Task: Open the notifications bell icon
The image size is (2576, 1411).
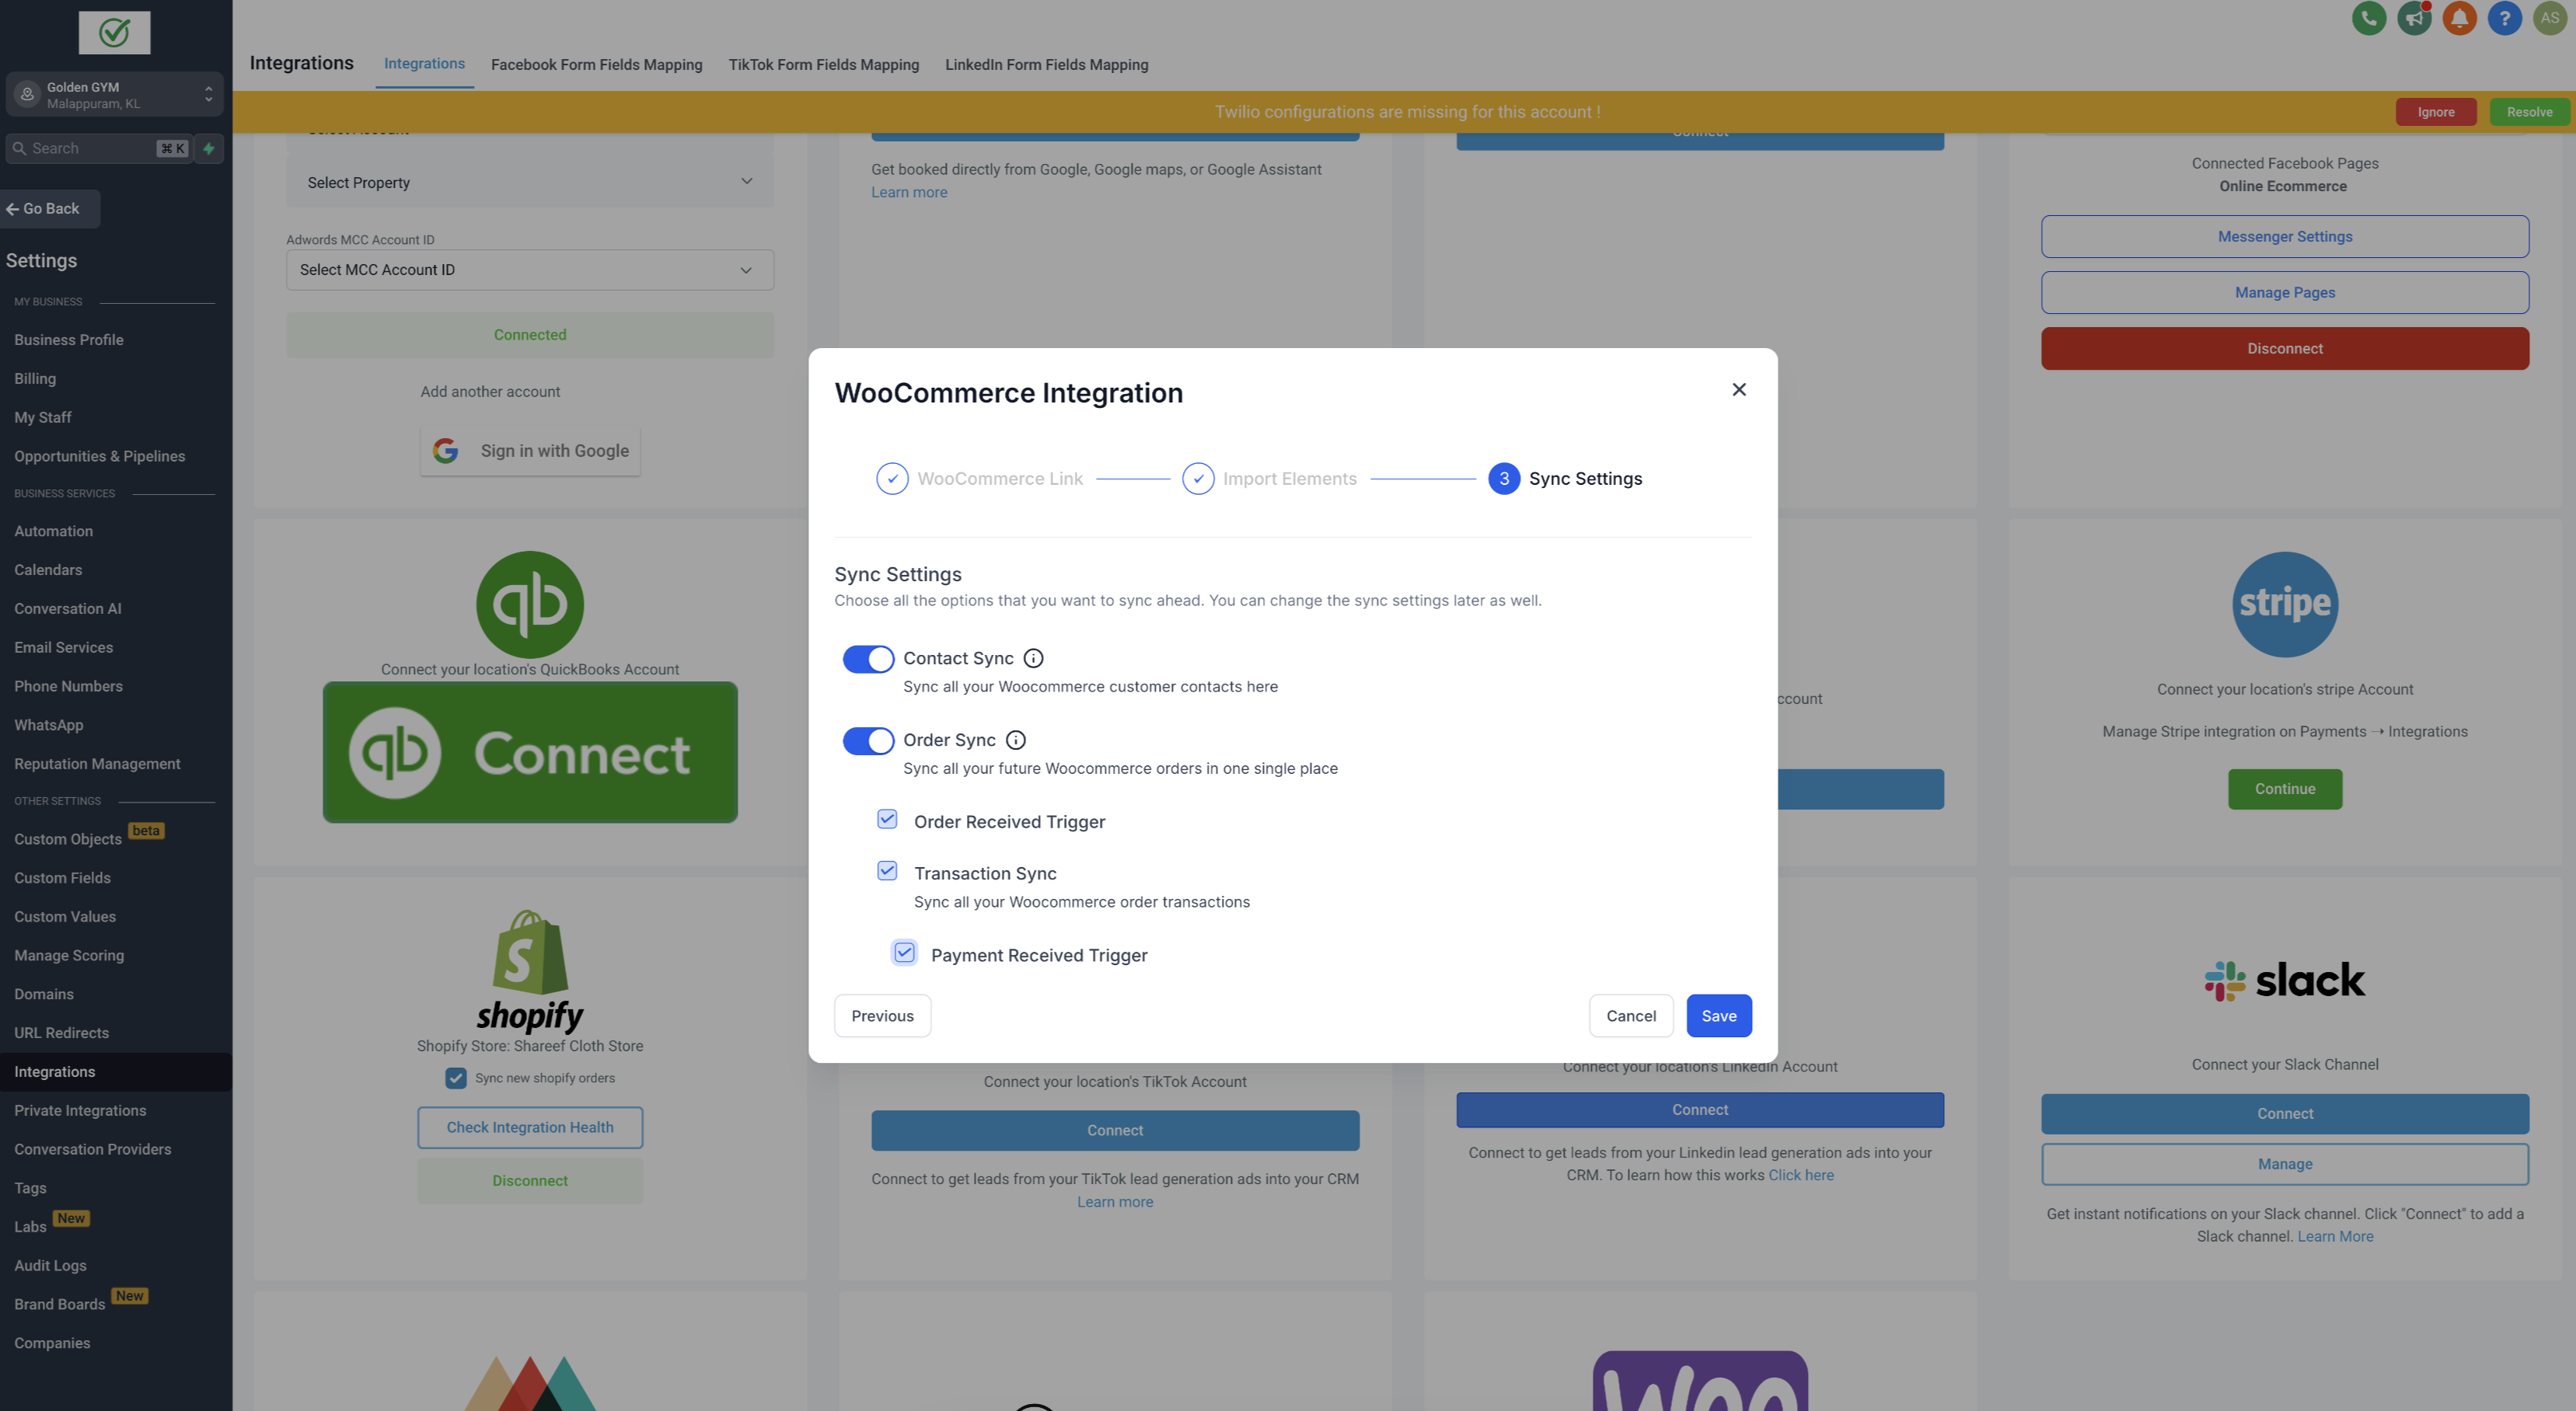Action: tap(2459, 18)
